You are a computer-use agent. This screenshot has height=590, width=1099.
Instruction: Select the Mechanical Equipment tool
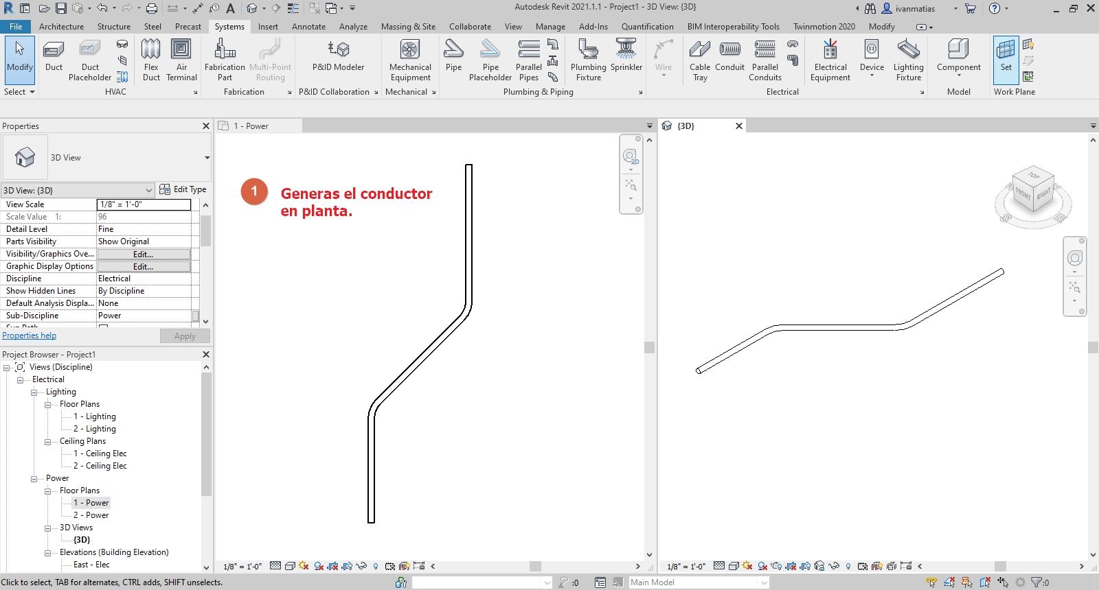click(x=410, y=60)
